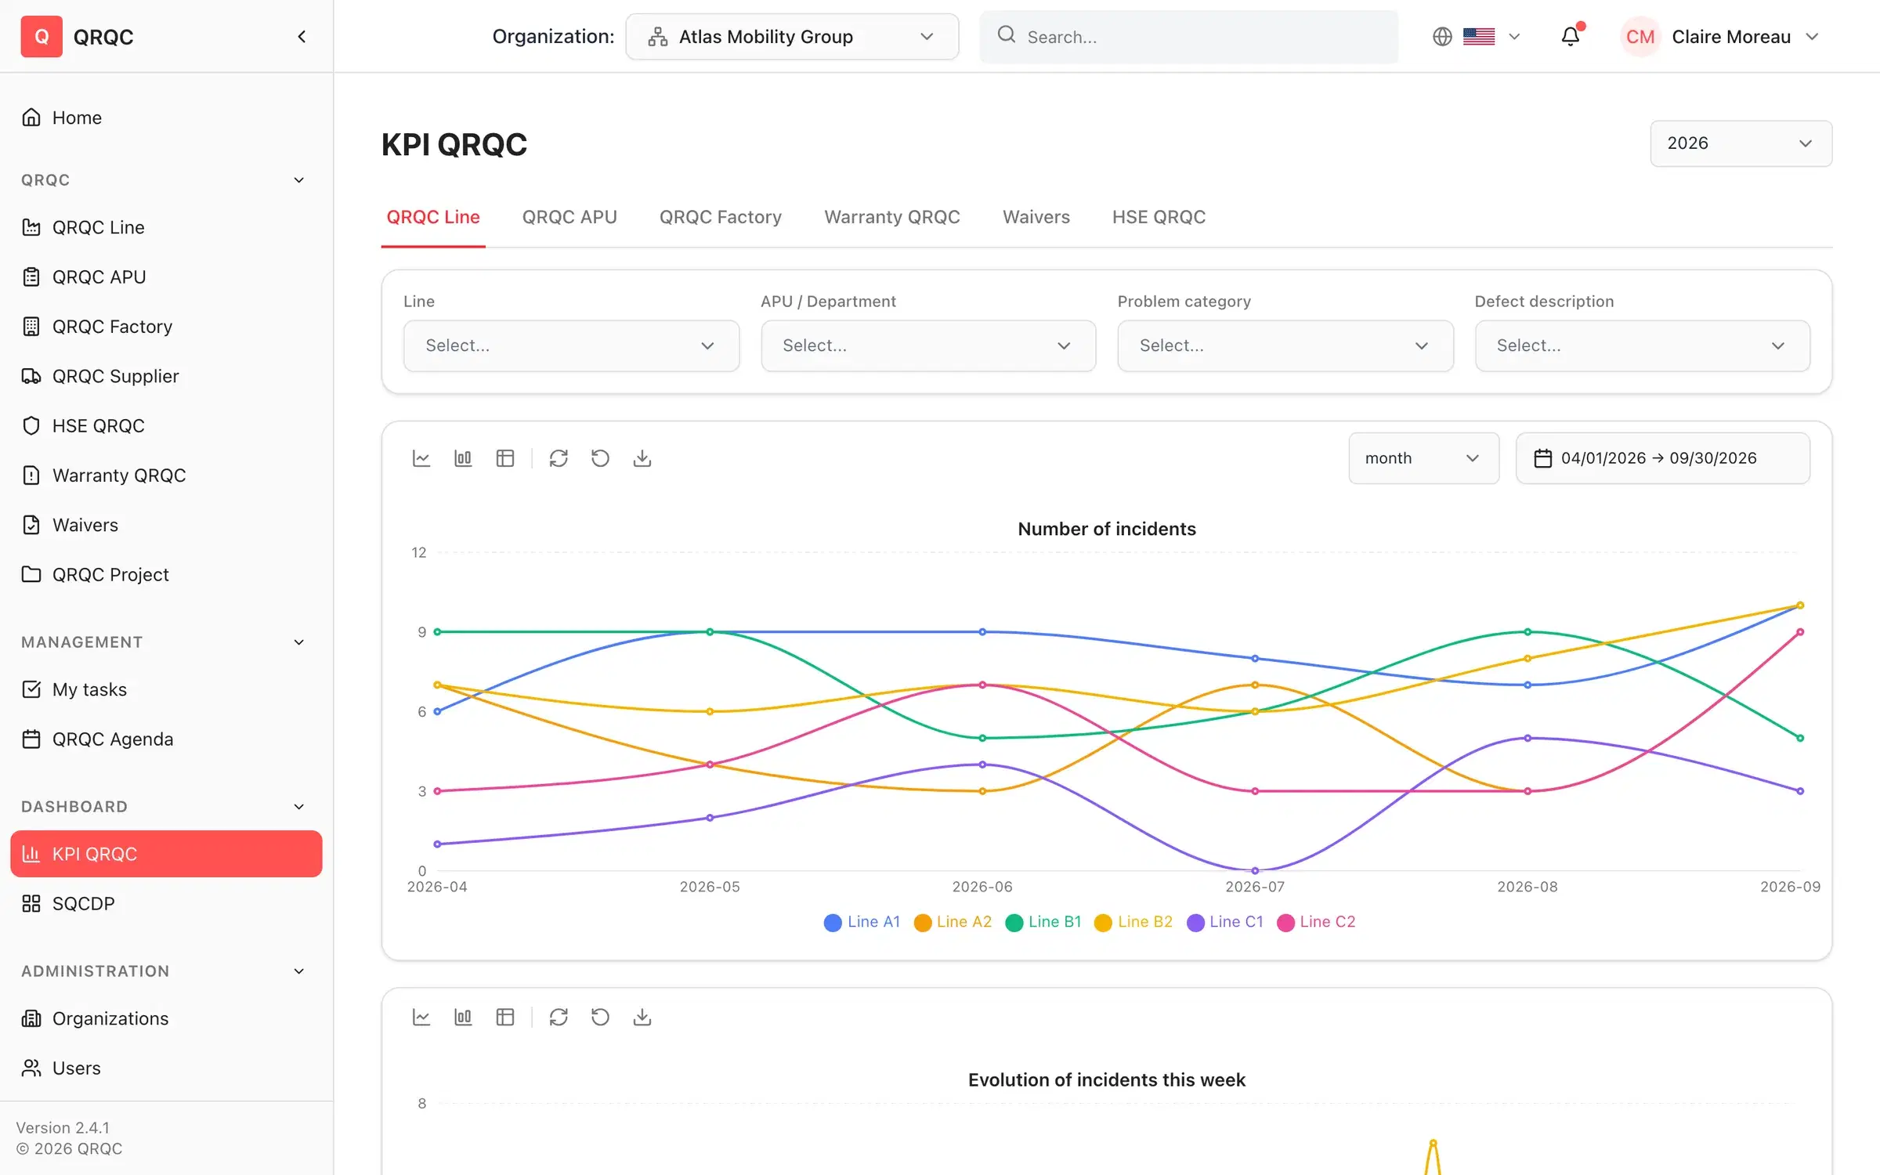
Task: Click the red QRQC logo icon
Action: [42, 37]
